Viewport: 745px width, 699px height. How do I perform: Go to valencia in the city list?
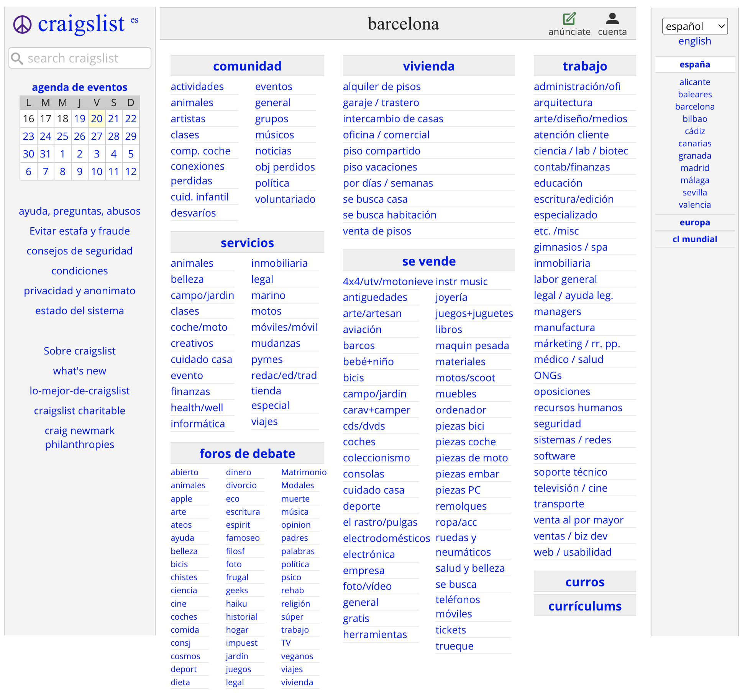tap(695, 205)
